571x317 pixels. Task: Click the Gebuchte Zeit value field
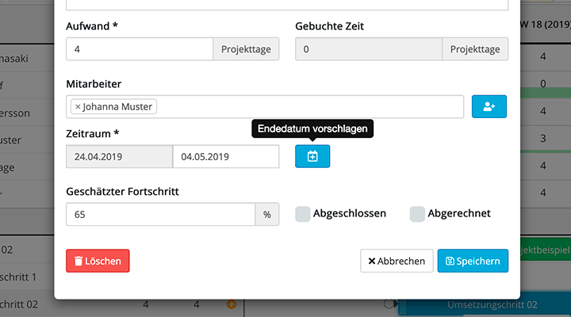(368, 49)
